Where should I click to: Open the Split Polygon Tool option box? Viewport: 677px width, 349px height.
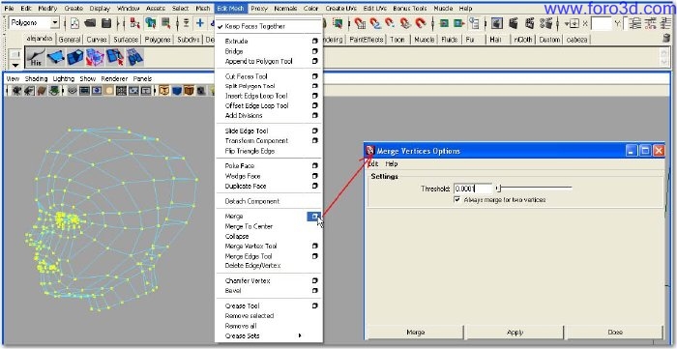pos(314,86)
